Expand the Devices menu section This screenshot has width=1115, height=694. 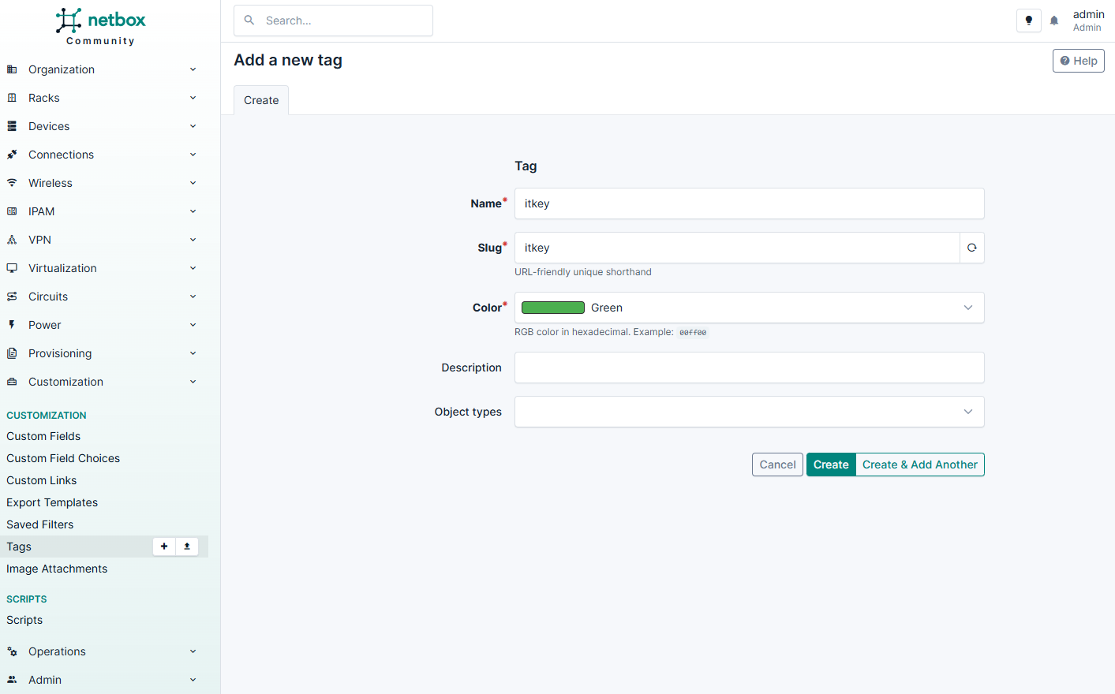pyautogui.click(x=101, y=126)
